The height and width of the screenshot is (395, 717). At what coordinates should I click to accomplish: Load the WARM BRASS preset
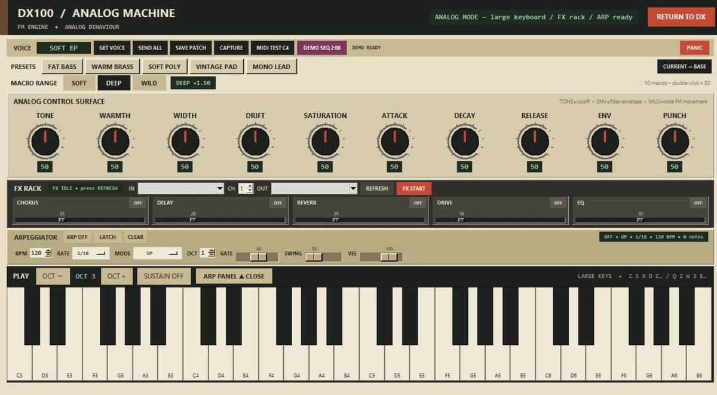112,66
